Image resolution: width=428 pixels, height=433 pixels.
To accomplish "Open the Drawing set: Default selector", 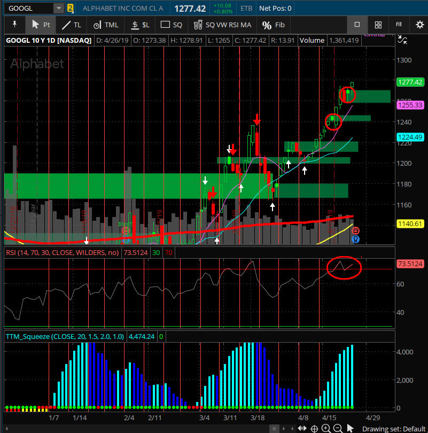I will 393,428.
